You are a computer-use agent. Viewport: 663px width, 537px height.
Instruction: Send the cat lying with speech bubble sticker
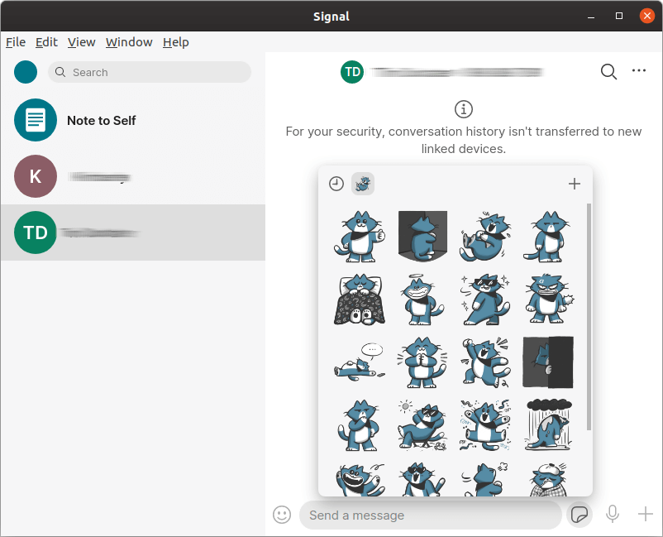pos(360,362)
